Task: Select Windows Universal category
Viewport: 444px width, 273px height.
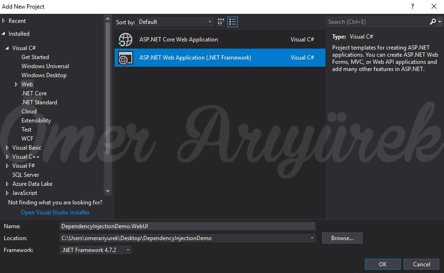Action: point(45,66)
